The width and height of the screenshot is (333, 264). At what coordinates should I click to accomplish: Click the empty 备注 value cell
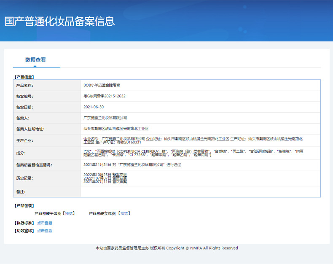[x=201, y=192]
